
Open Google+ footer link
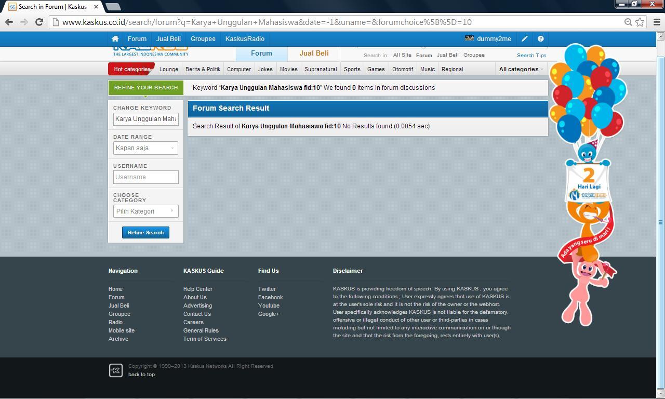[269, 314]
